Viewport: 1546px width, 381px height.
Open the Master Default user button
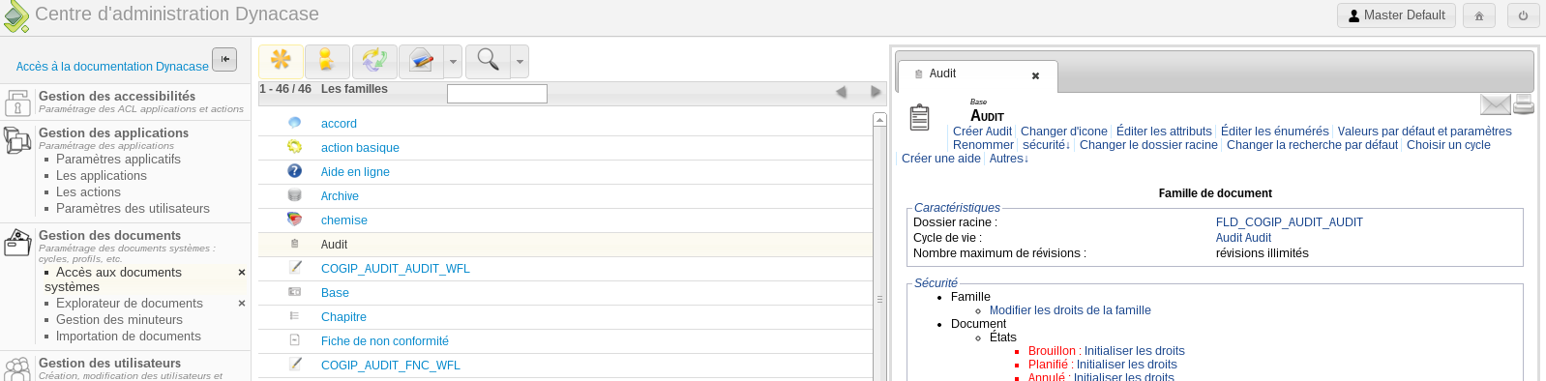click(x=1396, y=15)
